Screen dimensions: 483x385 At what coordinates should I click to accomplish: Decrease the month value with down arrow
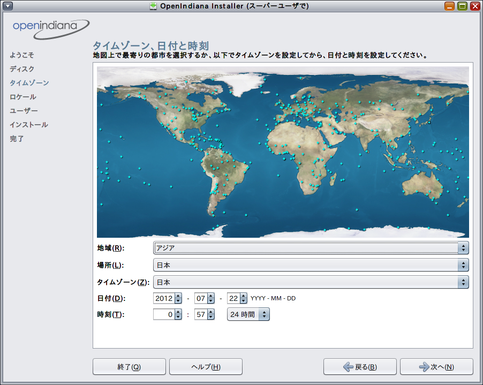(210, 301)
